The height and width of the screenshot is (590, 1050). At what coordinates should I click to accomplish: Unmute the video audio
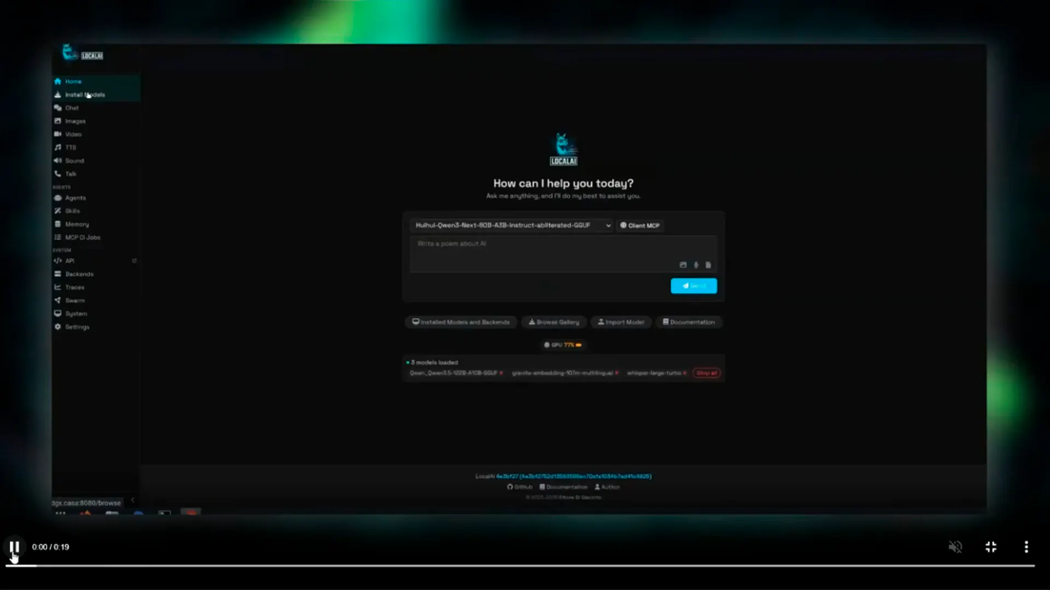pyautogui.click(x=955, y=547)
